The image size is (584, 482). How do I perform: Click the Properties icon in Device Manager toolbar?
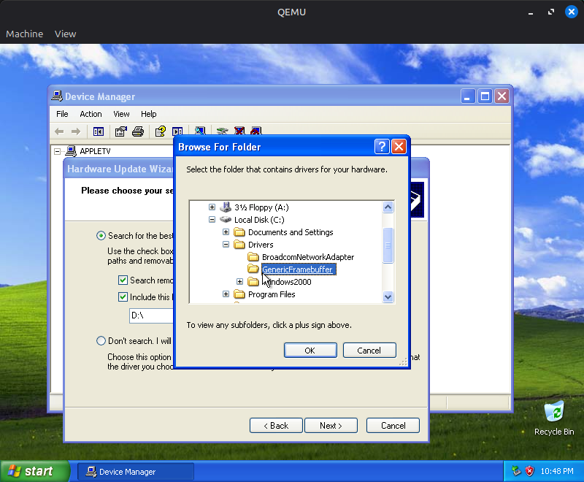tap(120, 131)
